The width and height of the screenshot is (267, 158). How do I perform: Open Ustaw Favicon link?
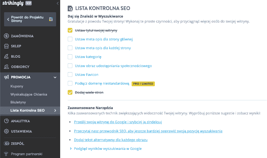point(86,75)
